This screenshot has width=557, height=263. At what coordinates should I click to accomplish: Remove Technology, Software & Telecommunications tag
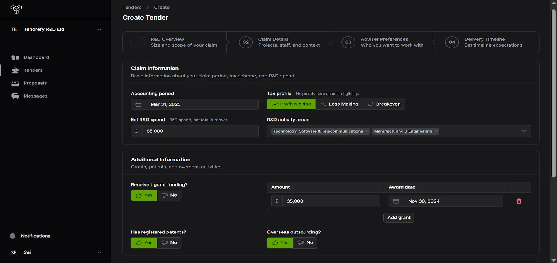coord(367,131)
